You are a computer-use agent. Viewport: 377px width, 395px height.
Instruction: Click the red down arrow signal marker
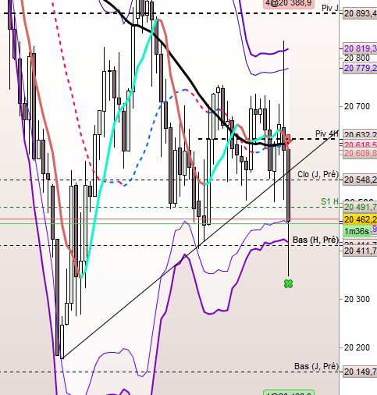point(289,138)
